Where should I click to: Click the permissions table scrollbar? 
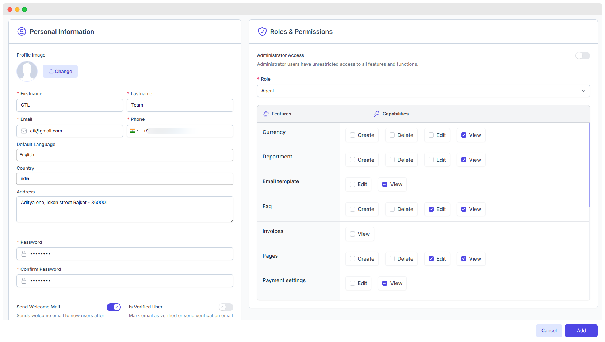pyautogui.click(x=589, y=165)
